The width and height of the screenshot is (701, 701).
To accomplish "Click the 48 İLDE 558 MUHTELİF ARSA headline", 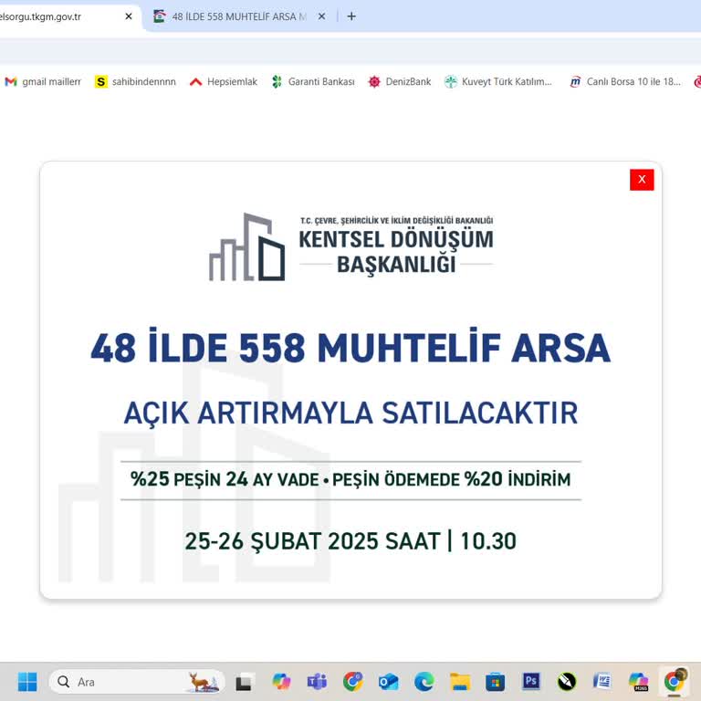I will point(350,347).
